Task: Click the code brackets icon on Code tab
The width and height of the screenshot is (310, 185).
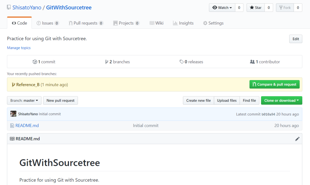Action: click(14, 23)
